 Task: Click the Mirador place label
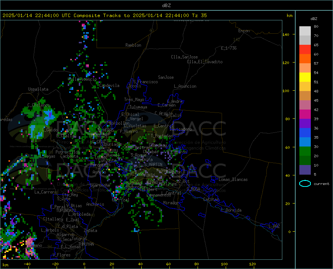point(171,203)
